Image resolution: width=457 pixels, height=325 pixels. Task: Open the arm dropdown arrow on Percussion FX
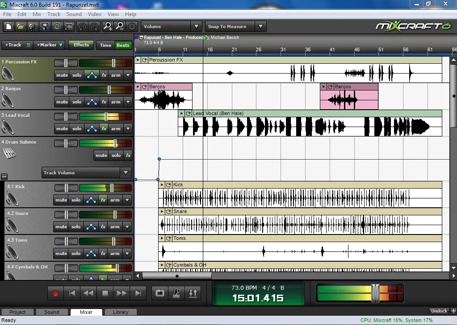point(128,75)
